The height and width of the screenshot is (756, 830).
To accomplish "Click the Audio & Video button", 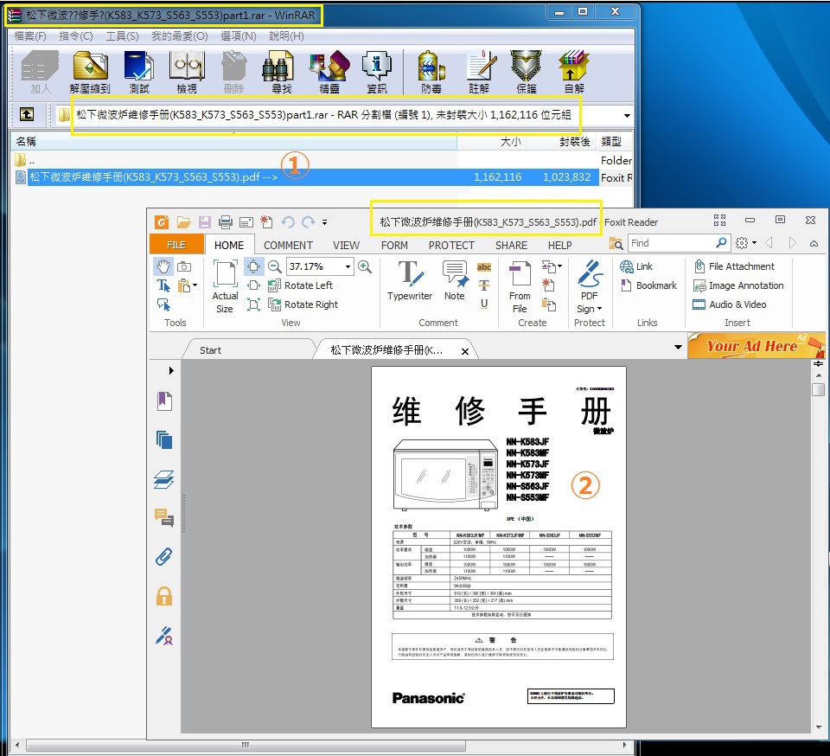I will pos(730,304).
